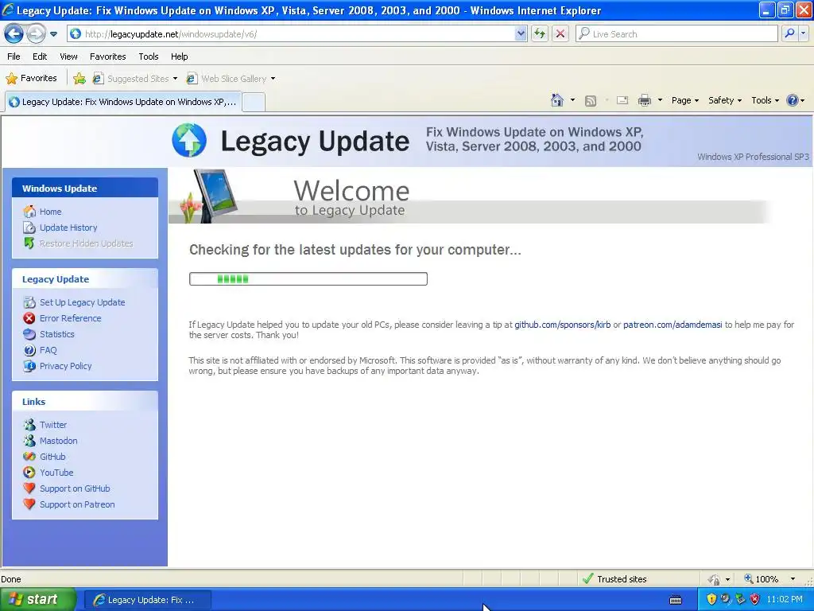Open the File menu

(14, 56)
